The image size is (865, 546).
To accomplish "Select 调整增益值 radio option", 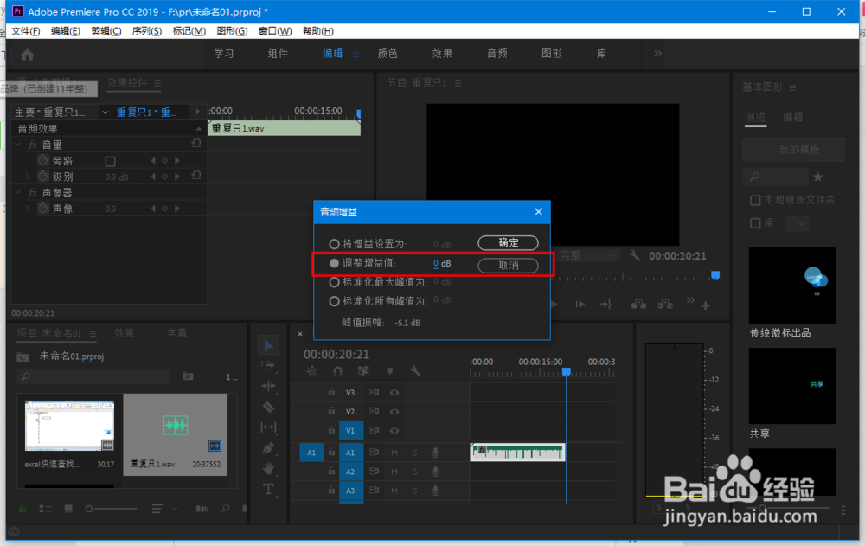I will [334, 263].
